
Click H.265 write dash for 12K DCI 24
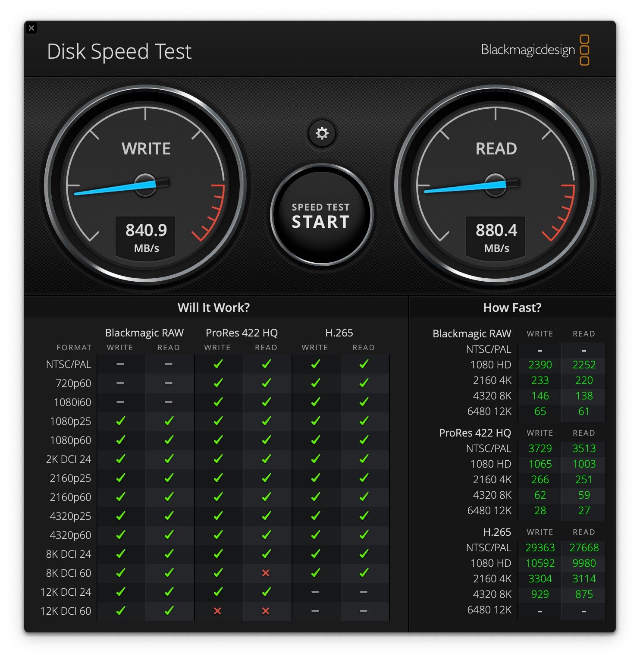click(x=315, y=592)
